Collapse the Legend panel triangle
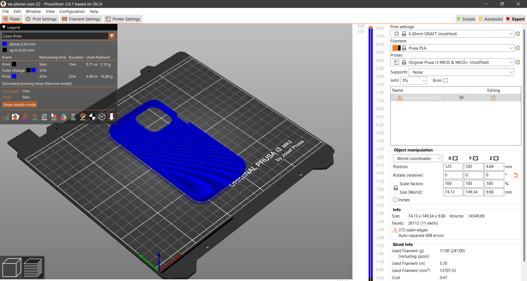 (4, 27)
